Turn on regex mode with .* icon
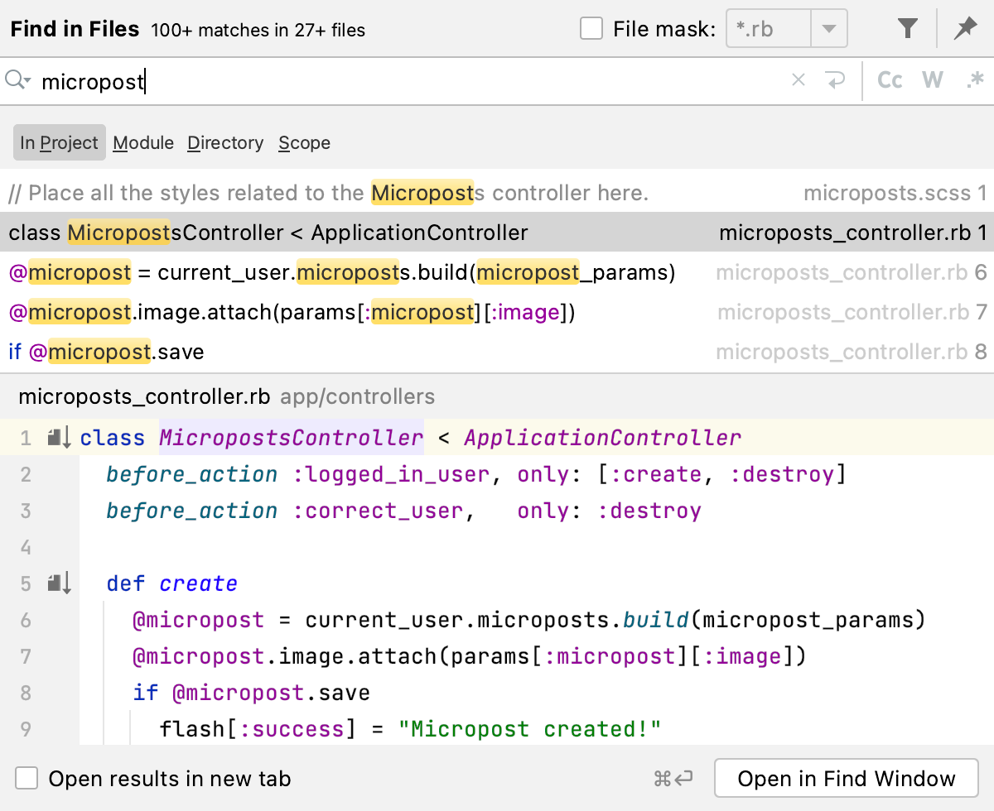 [975, 79]
